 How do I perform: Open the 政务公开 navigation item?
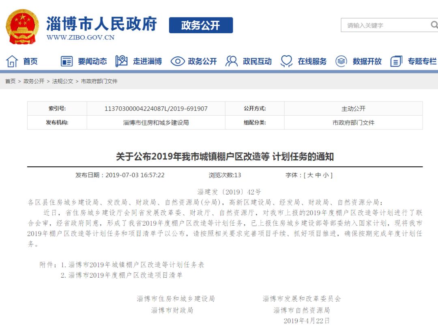tap(202, 61)
